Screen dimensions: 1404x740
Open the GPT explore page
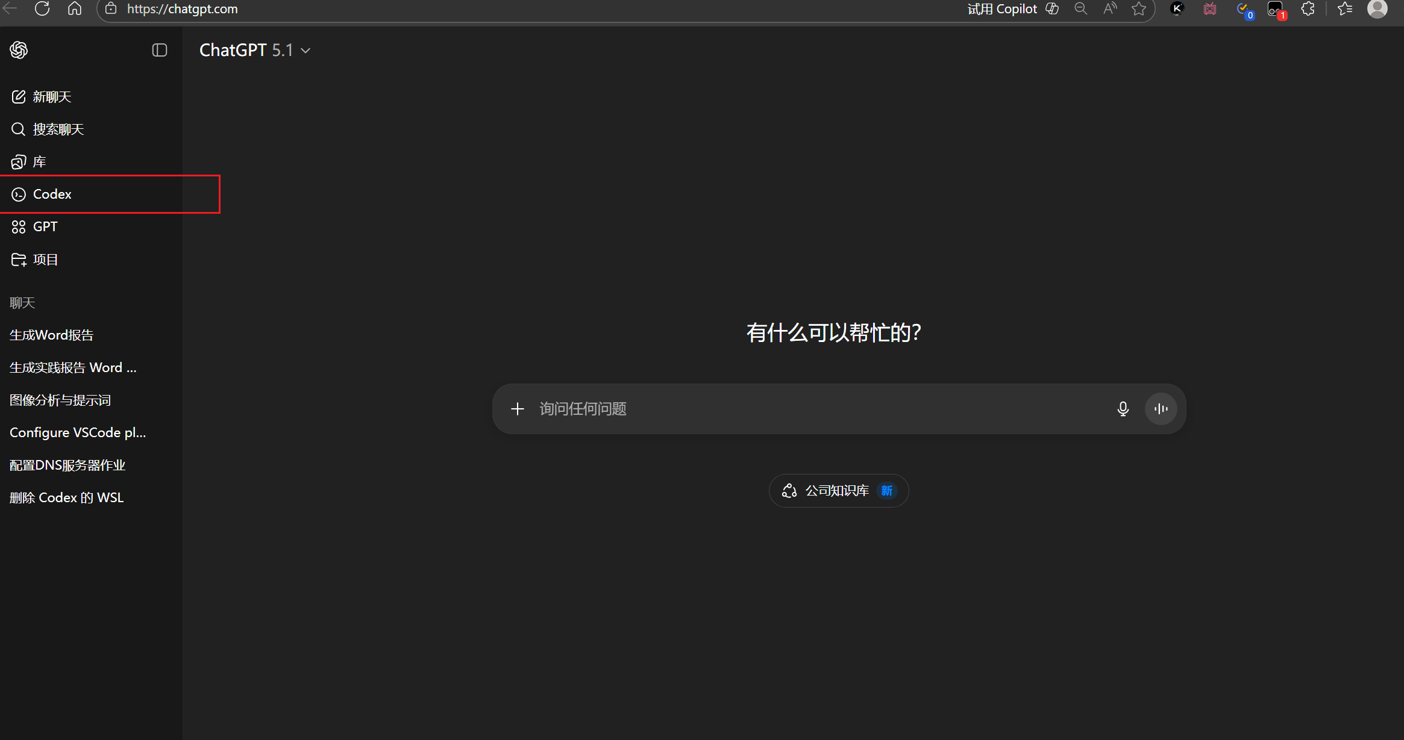point(45,227)
